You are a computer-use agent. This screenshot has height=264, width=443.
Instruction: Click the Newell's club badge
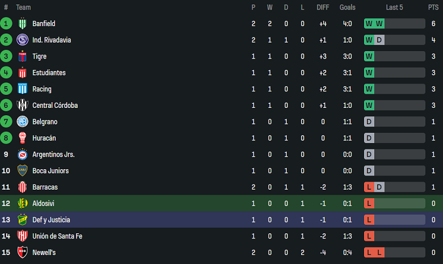[x=23, y=253]
